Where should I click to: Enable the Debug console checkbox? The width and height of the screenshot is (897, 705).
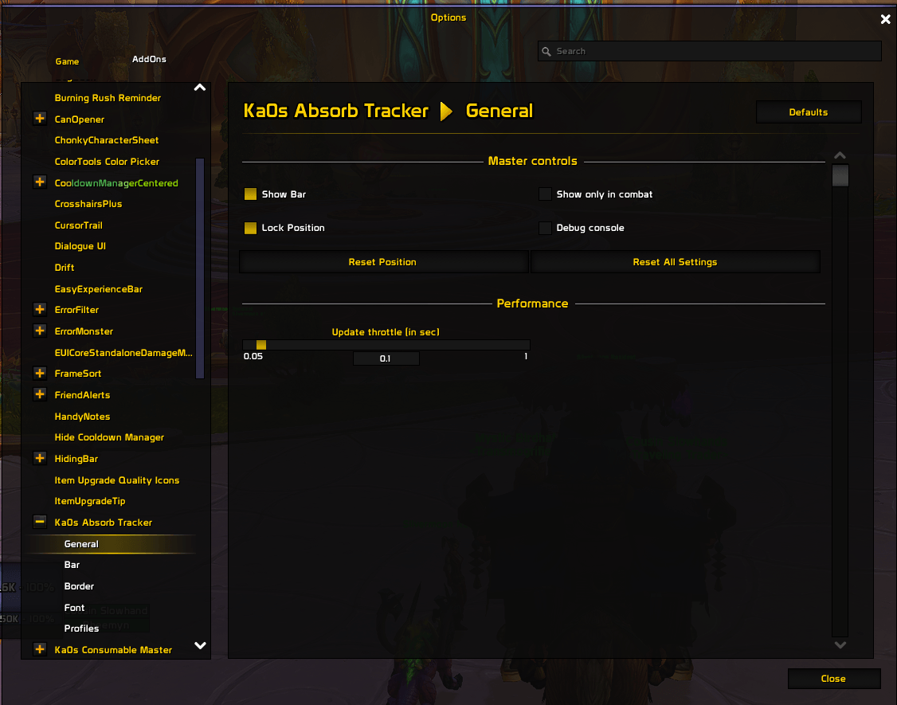[545, 228]
